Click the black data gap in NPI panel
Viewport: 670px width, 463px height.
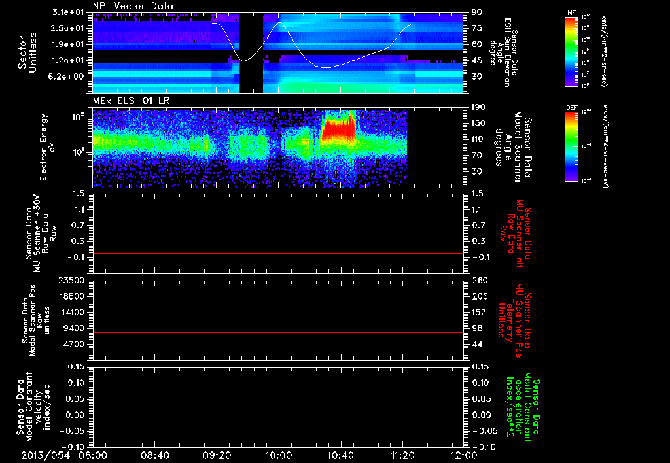pos(251,52)
